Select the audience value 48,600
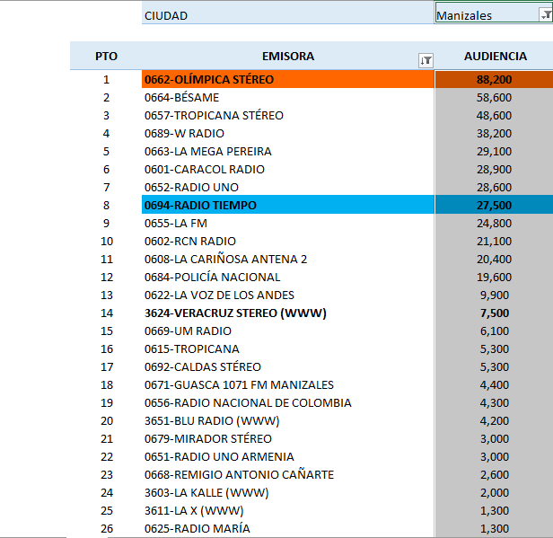This screenshot has height=538, width=553. pos(494,115)
